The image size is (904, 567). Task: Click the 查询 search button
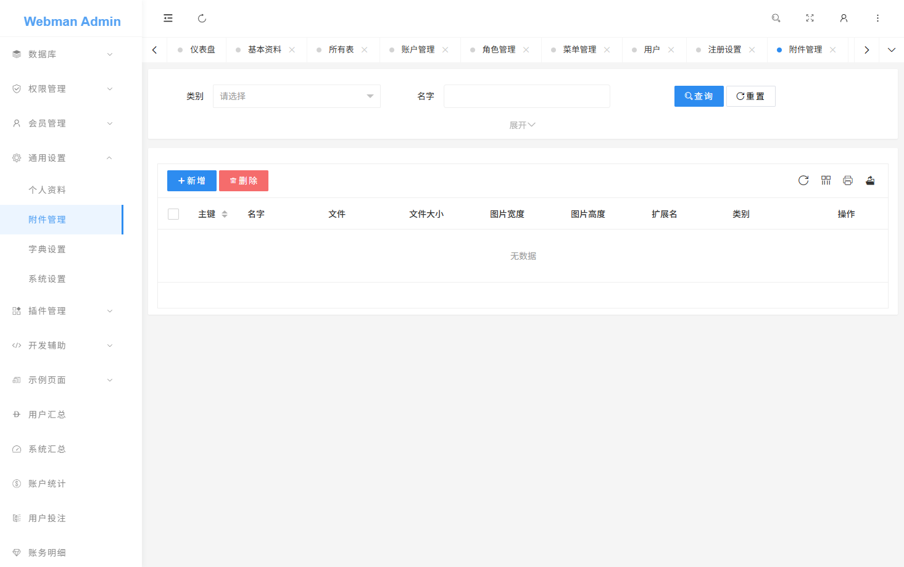(699, 96)
